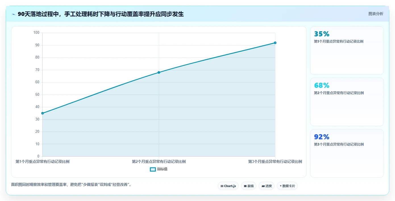Screen dimensions: 395x201
Task: Click the 68% card value
Action: pos(322,86)
